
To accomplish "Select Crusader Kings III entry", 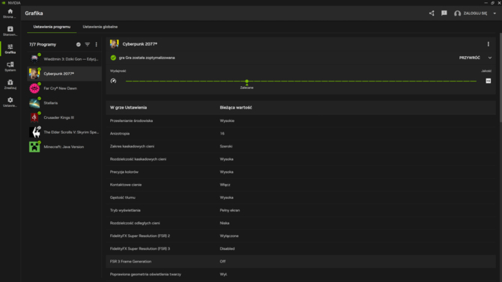I will (x=64, y=117).
